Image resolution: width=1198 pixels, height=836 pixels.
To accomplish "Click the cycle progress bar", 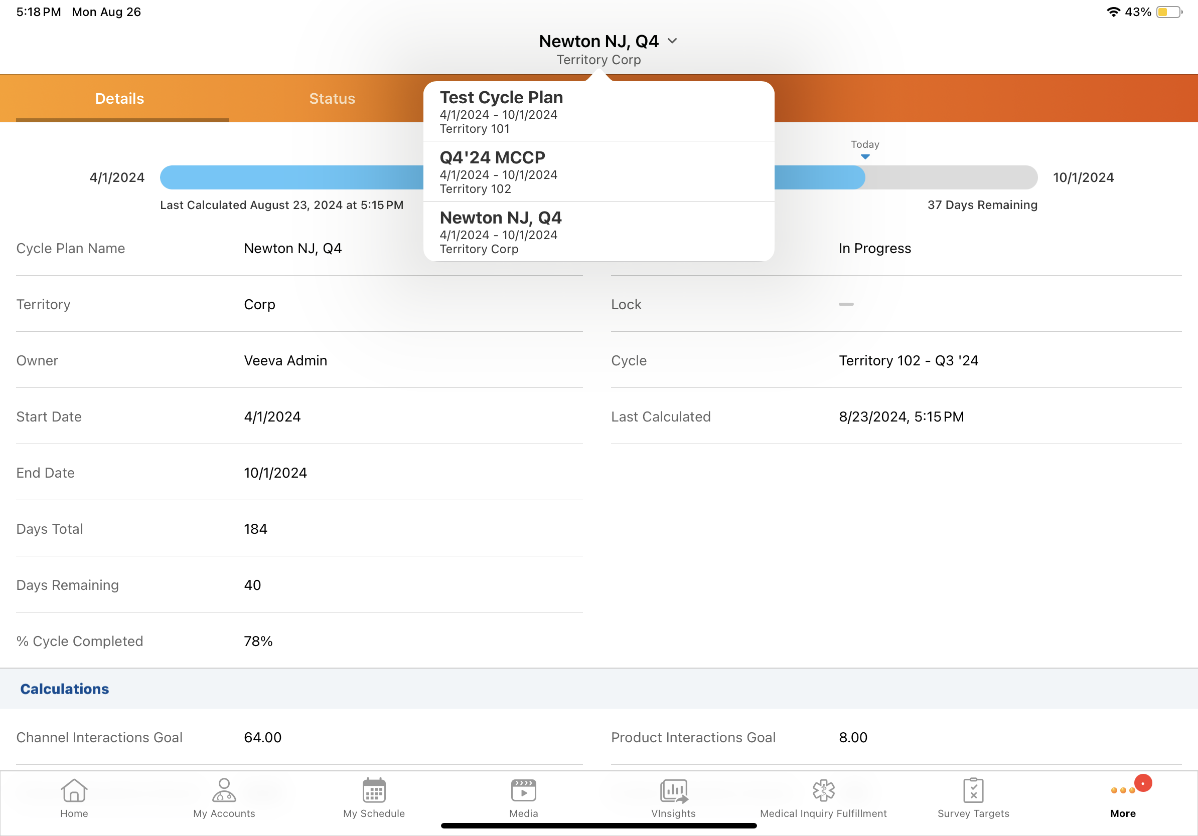I will coord(292,177).
